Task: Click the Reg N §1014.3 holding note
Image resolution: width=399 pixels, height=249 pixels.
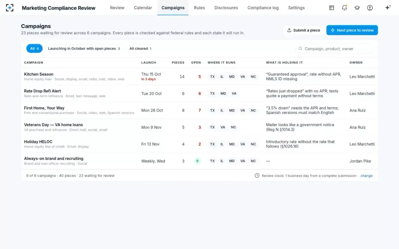Action: click(x=300, y=127)
